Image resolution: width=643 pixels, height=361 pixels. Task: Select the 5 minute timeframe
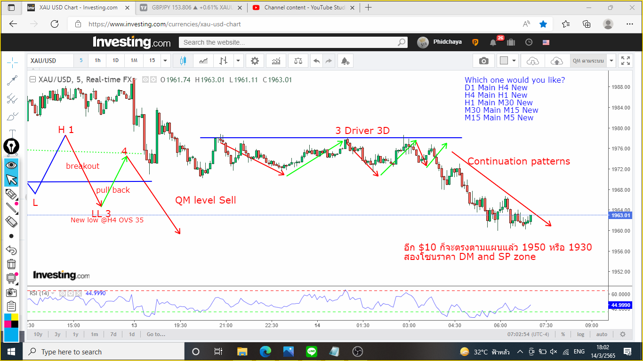81,61
